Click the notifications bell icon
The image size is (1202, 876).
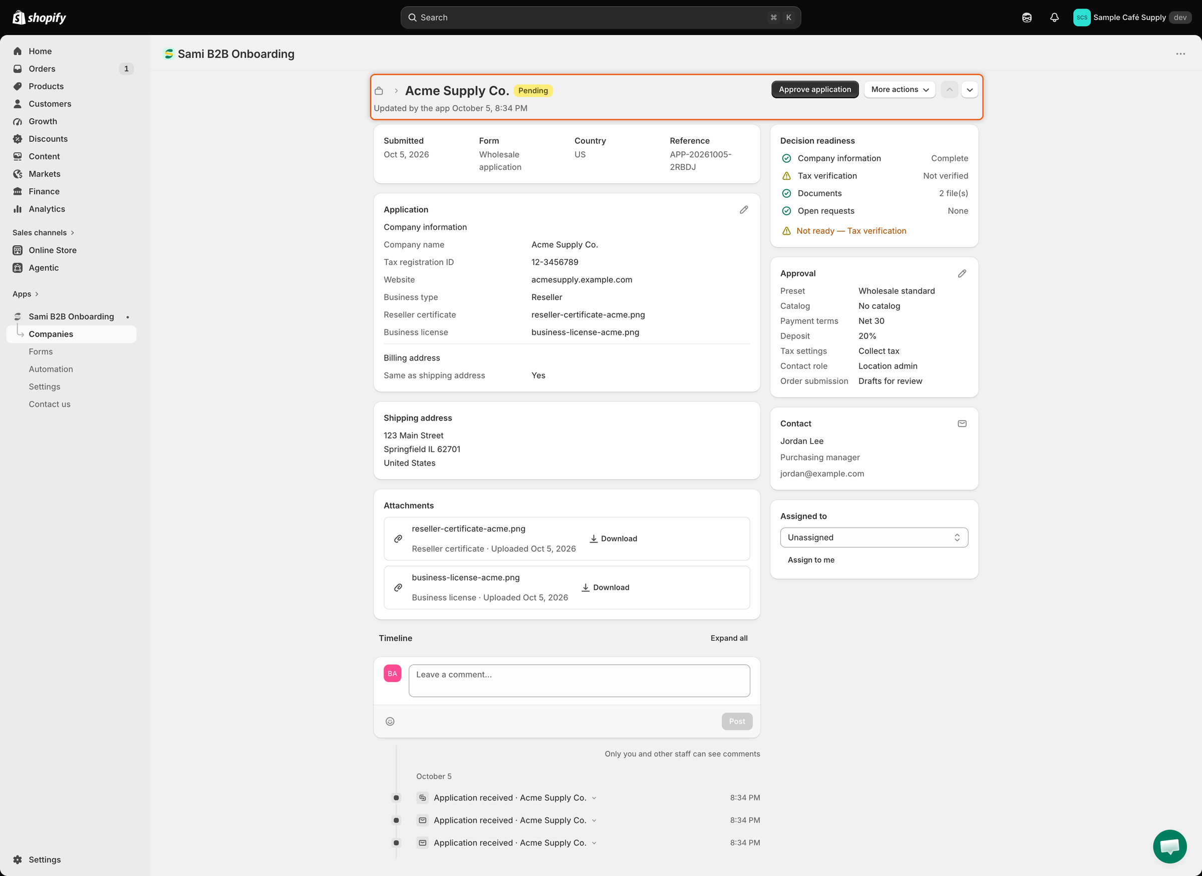tap(1054, 18)
